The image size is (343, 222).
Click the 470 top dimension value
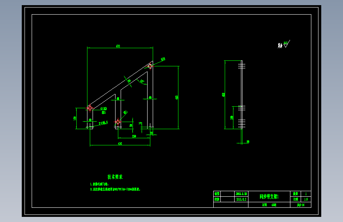tap(118, 46)
